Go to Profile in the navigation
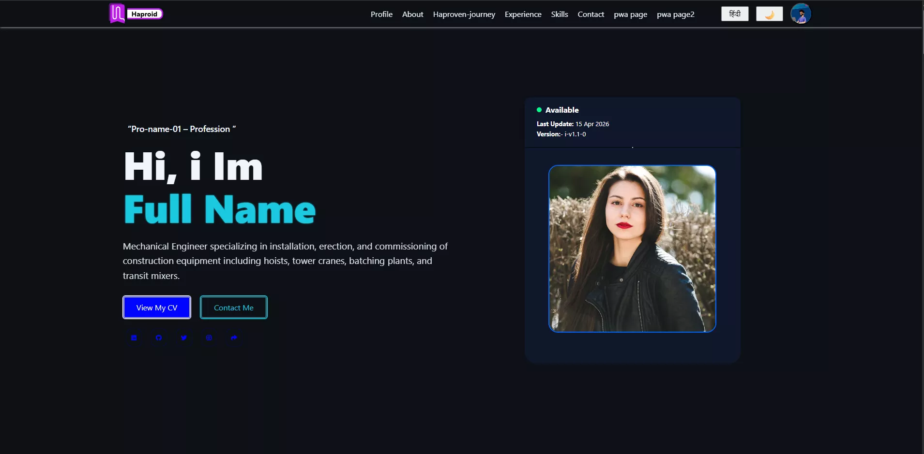The image size is (924, 454). 381,15
